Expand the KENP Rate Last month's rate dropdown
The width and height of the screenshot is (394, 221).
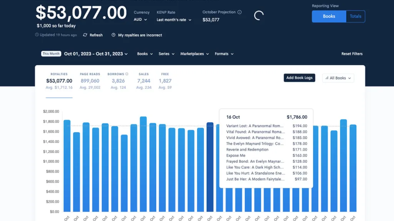pos(174,20)
